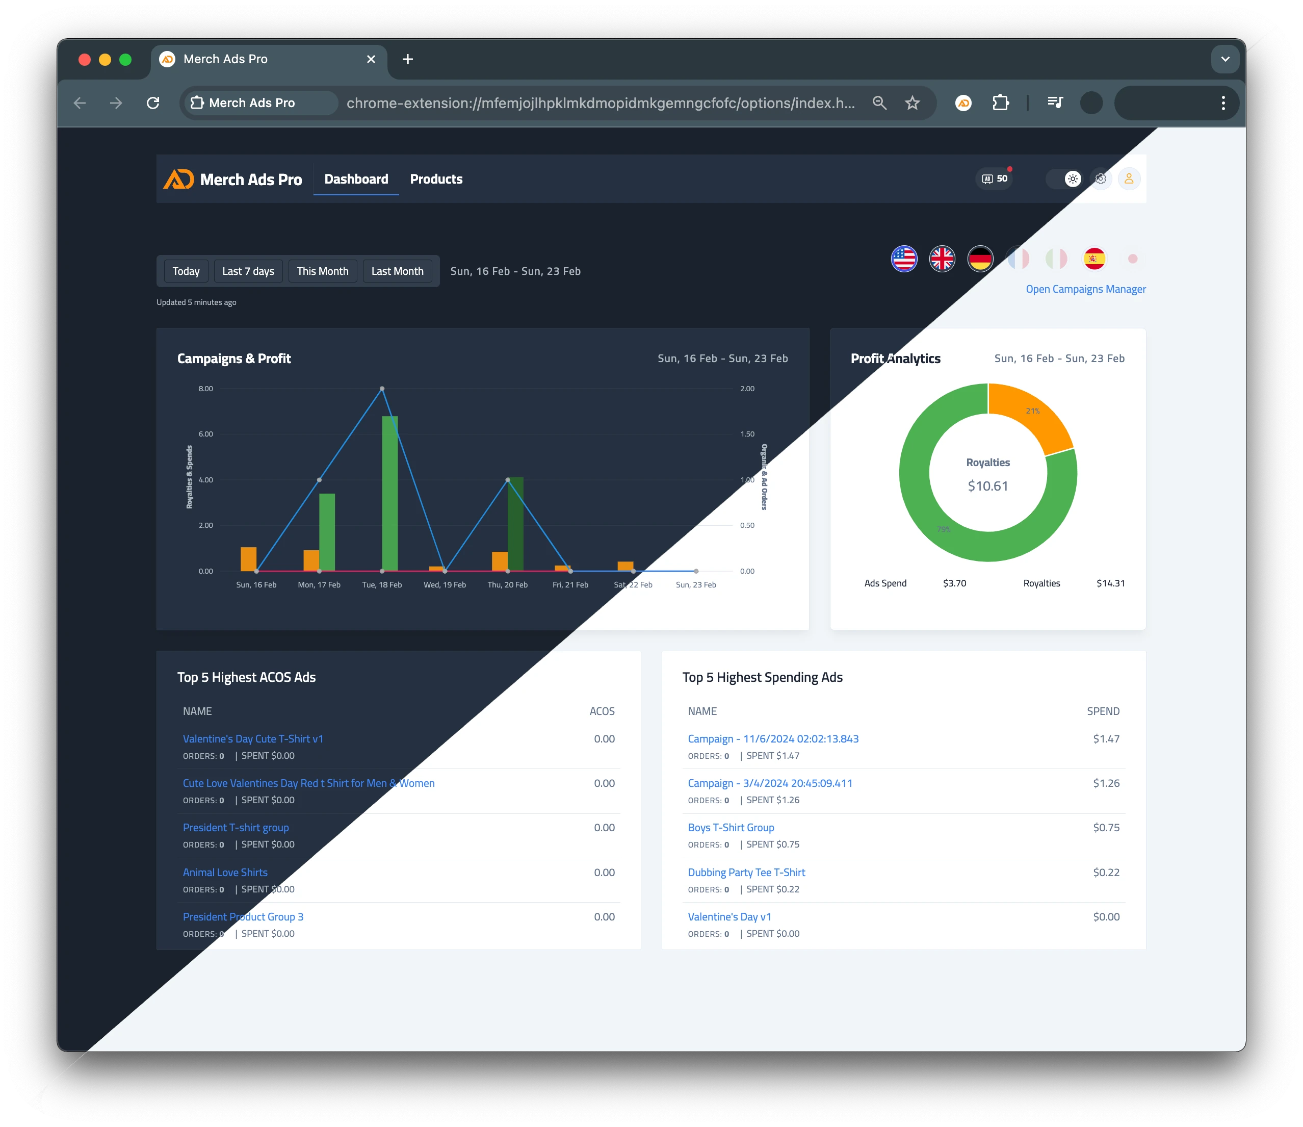Click the ACOS column header
This screenshot has width=1303, height=1127.
(602, 711)
